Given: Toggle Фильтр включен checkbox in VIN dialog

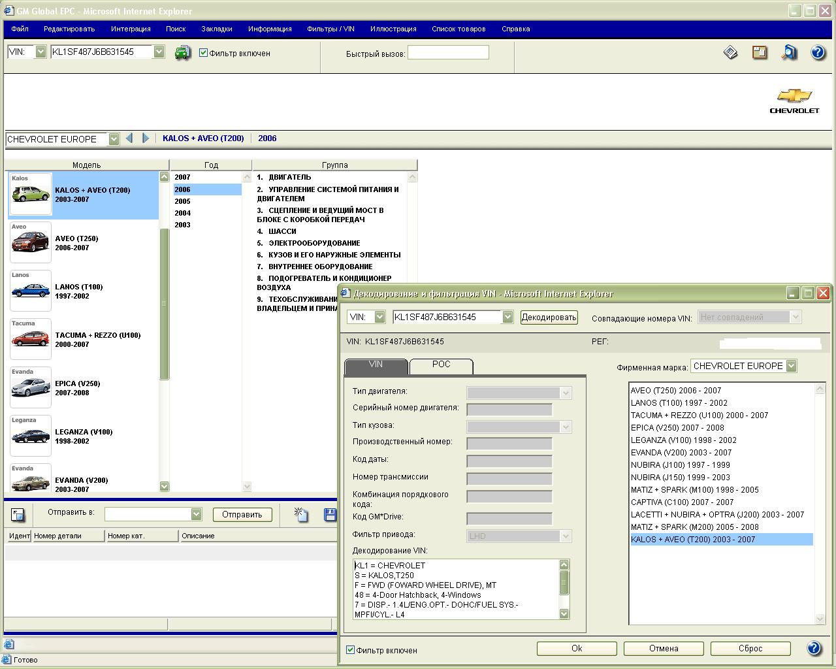Looking at the screenshot, I should click(x=350, y=650).
